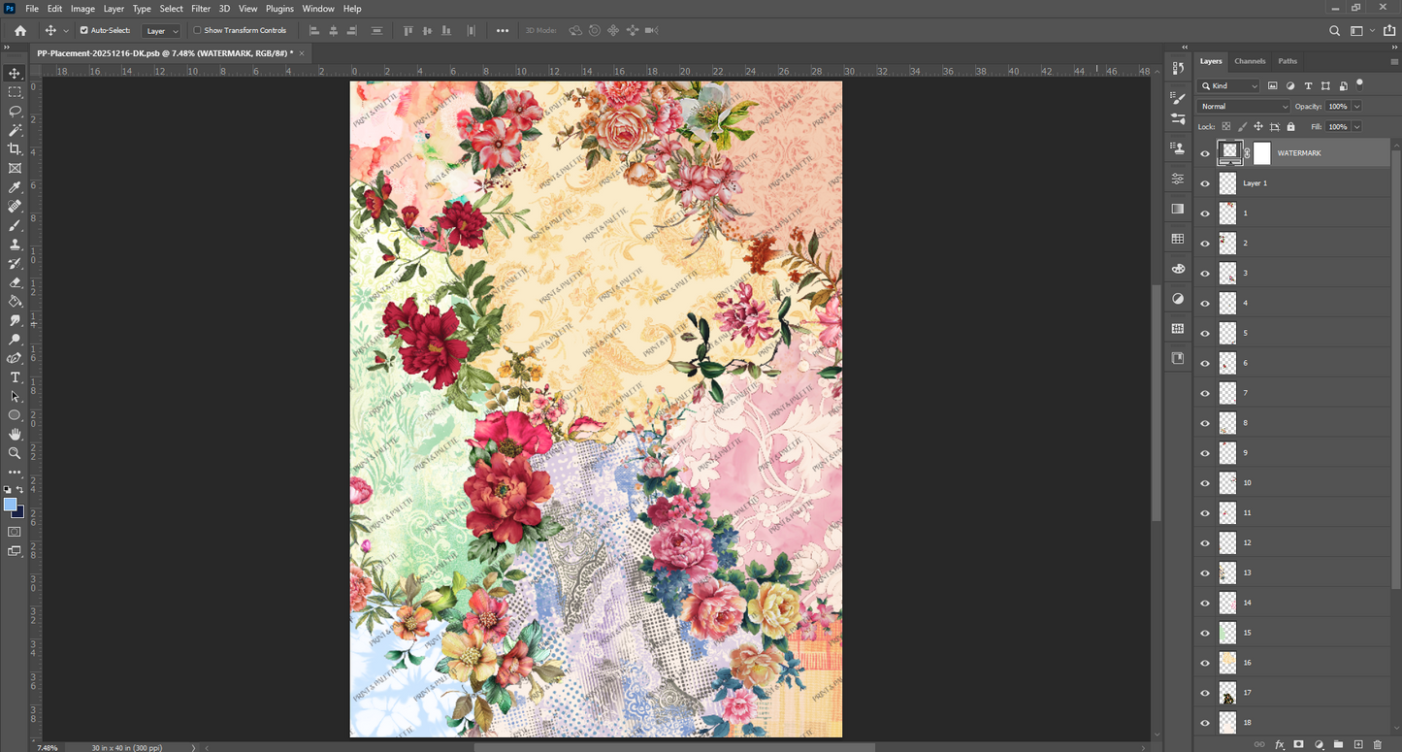Hide layer 15 with its eye icon
Image resolution: width=1402 pixels, height=752 pixels.
(1205, 633)
